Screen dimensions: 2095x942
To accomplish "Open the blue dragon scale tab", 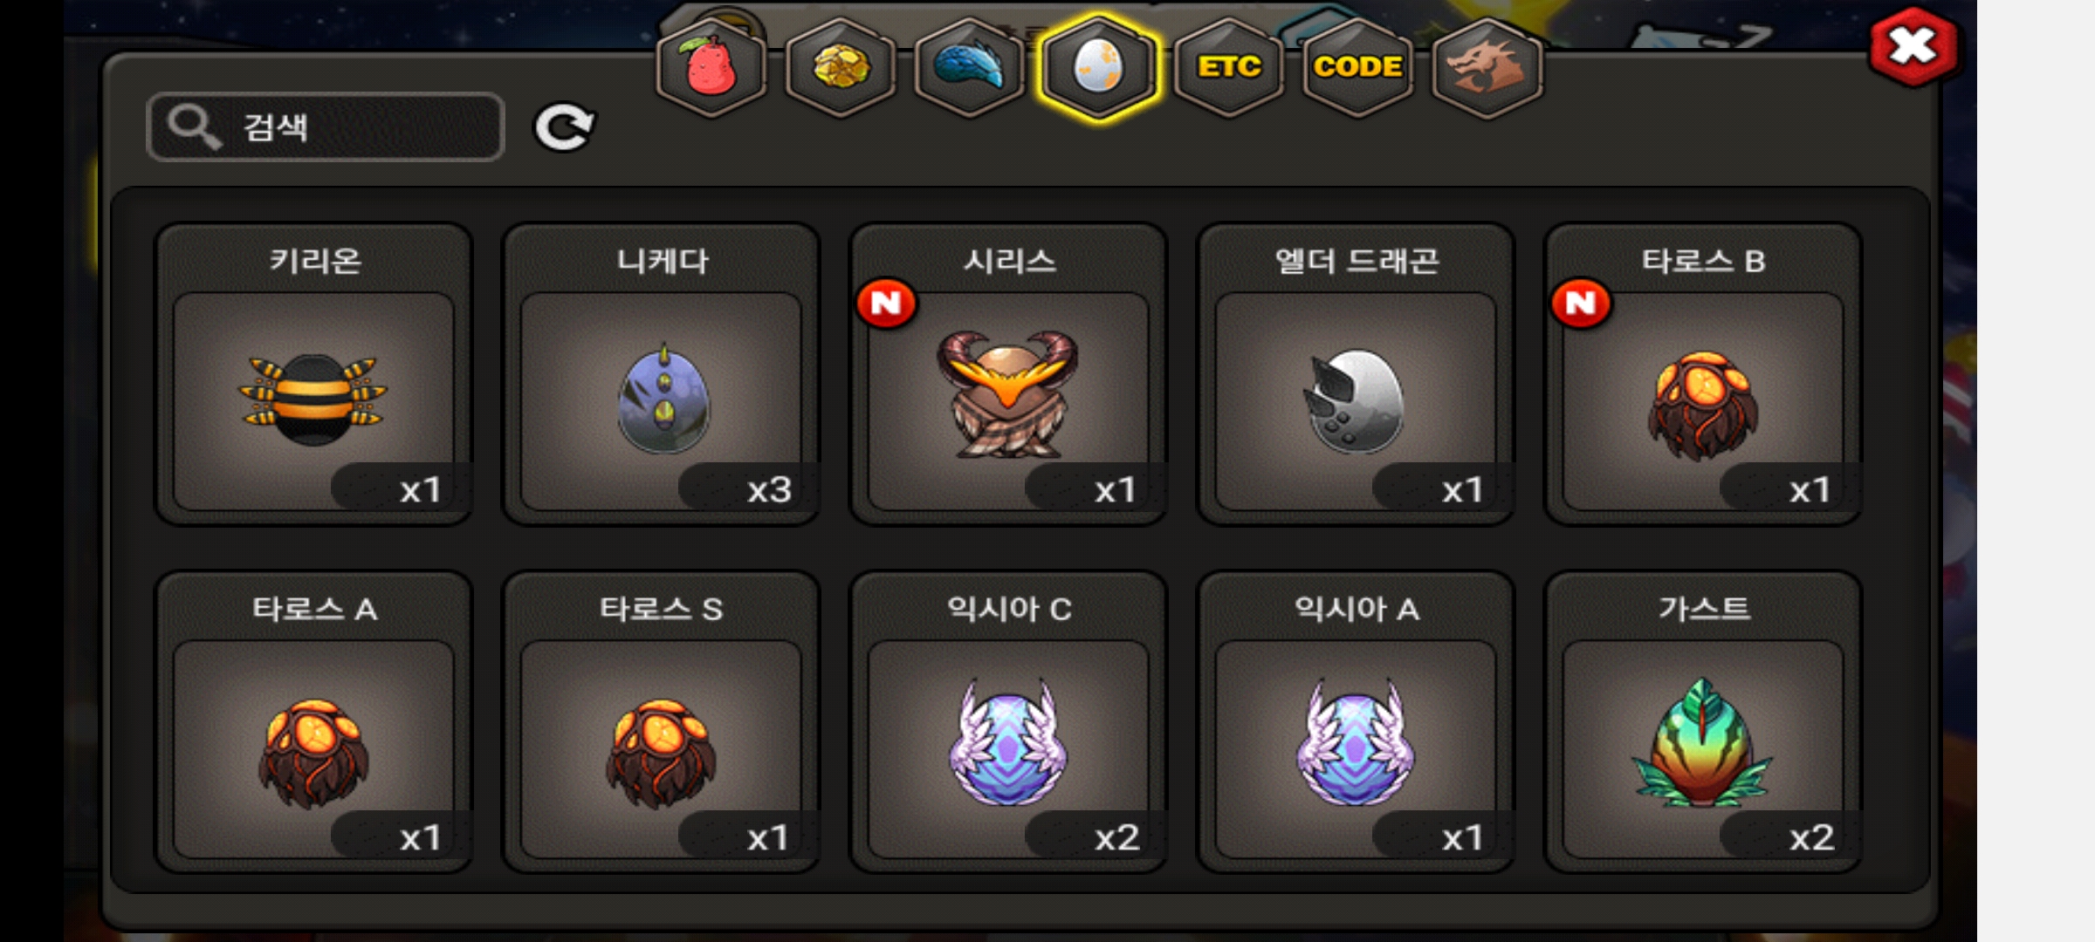I will 970,67.
